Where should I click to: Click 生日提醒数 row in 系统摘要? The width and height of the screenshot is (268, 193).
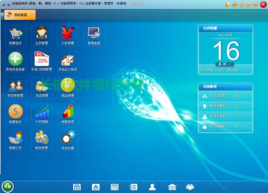[225, 127]
